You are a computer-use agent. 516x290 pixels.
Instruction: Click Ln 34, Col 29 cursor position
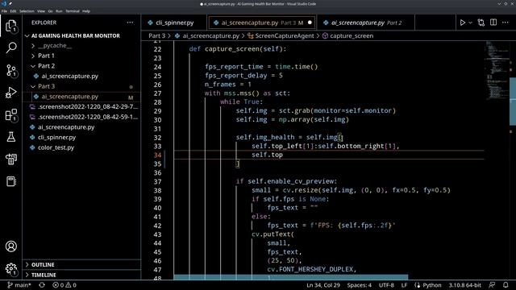pos(323,285)
